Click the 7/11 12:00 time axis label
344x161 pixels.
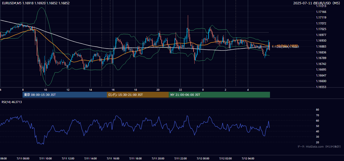click(68, 159)
